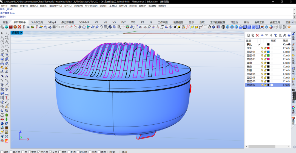This screenshot has height=153, width=296.
Task: Click the red envelope icon at sidebar bottom
Action: coord(6,141)
